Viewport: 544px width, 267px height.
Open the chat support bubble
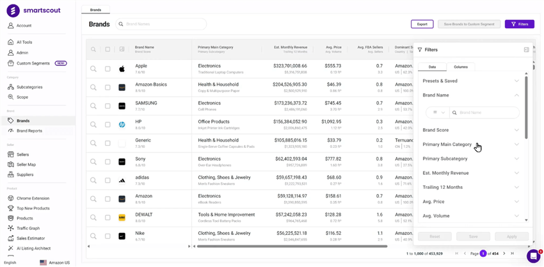533,256
